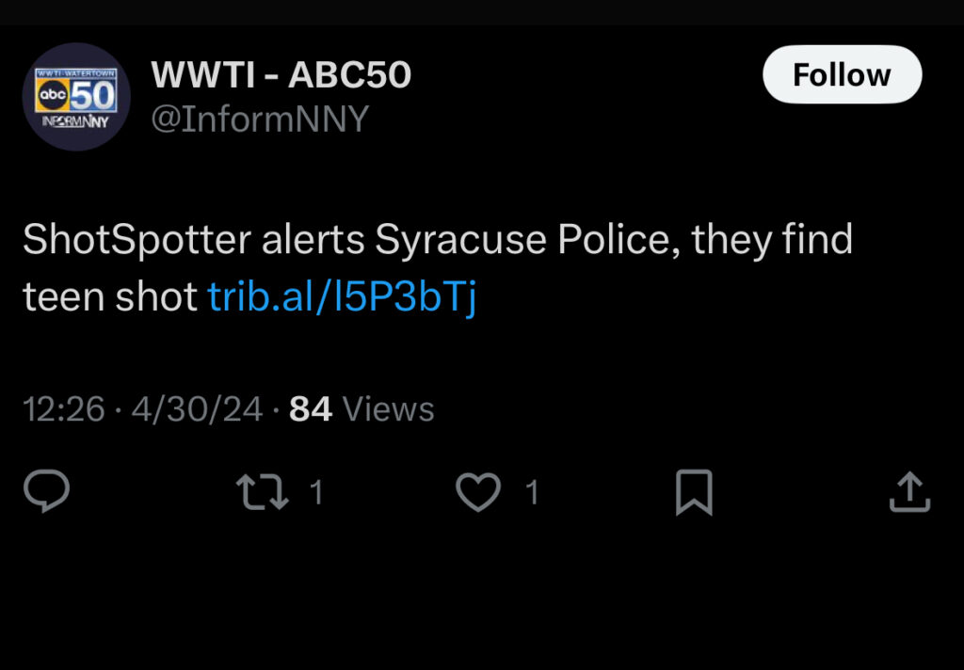Select the @InformNNY handle
964x670 pixels.
click(x=260, y=120)
